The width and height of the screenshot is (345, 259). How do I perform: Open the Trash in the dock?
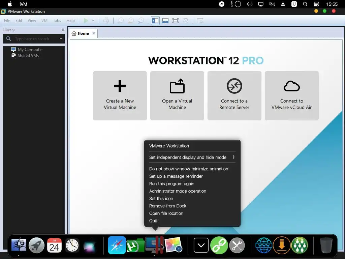[x=326, y=245]
